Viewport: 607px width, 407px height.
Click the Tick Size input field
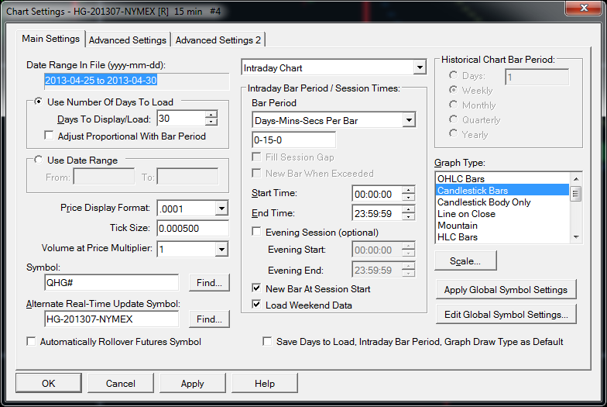(193, 228)
